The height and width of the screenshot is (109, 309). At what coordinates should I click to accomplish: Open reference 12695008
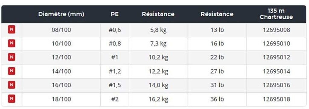276,30
